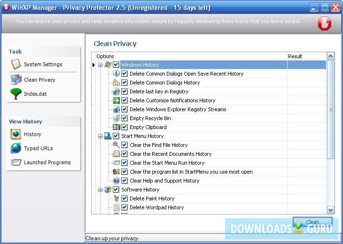Uncheck the Empty Recycle Bin checkbox
This screenshot has width=343, height=244.
124,118
